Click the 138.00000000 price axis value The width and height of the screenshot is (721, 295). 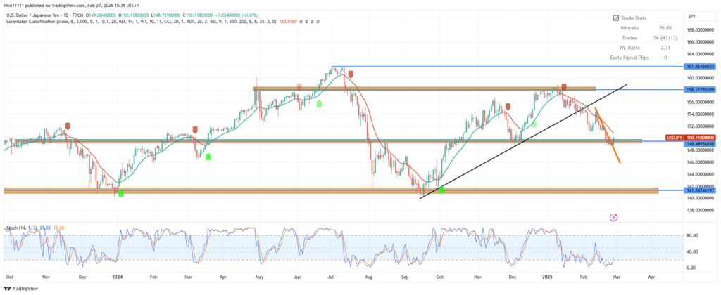(x=701, y=211)
